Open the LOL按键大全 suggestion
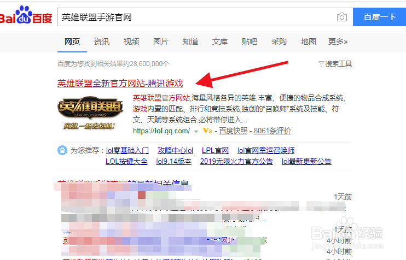 click(x=126, y=161)
